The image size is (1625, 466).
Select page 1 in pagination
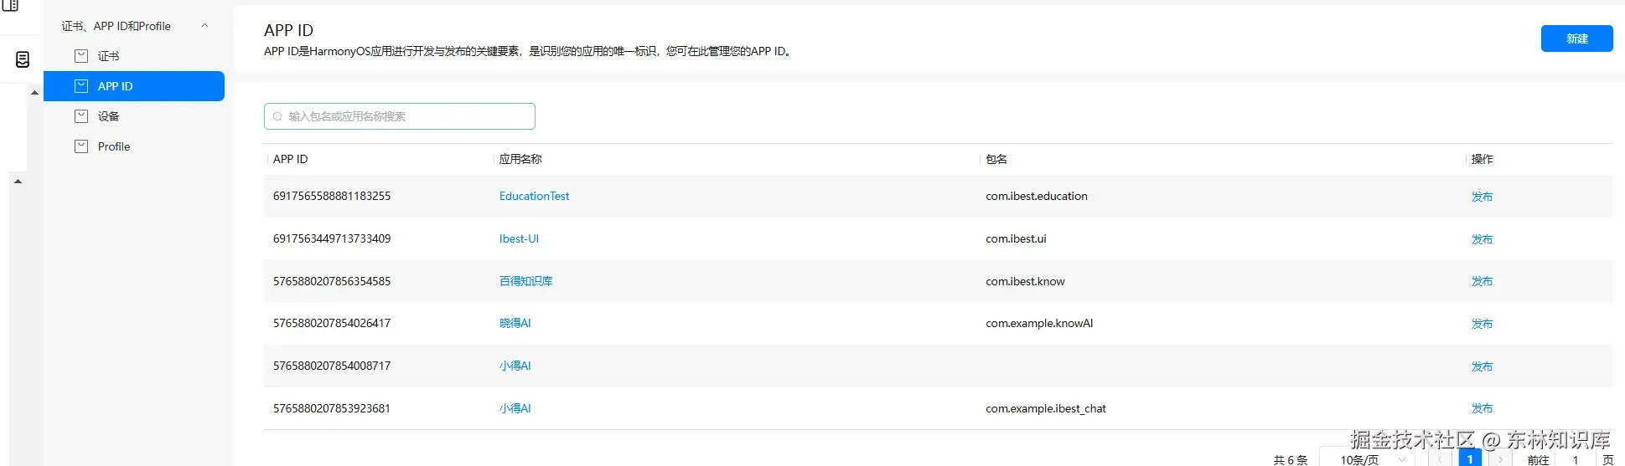(1470, 458)
